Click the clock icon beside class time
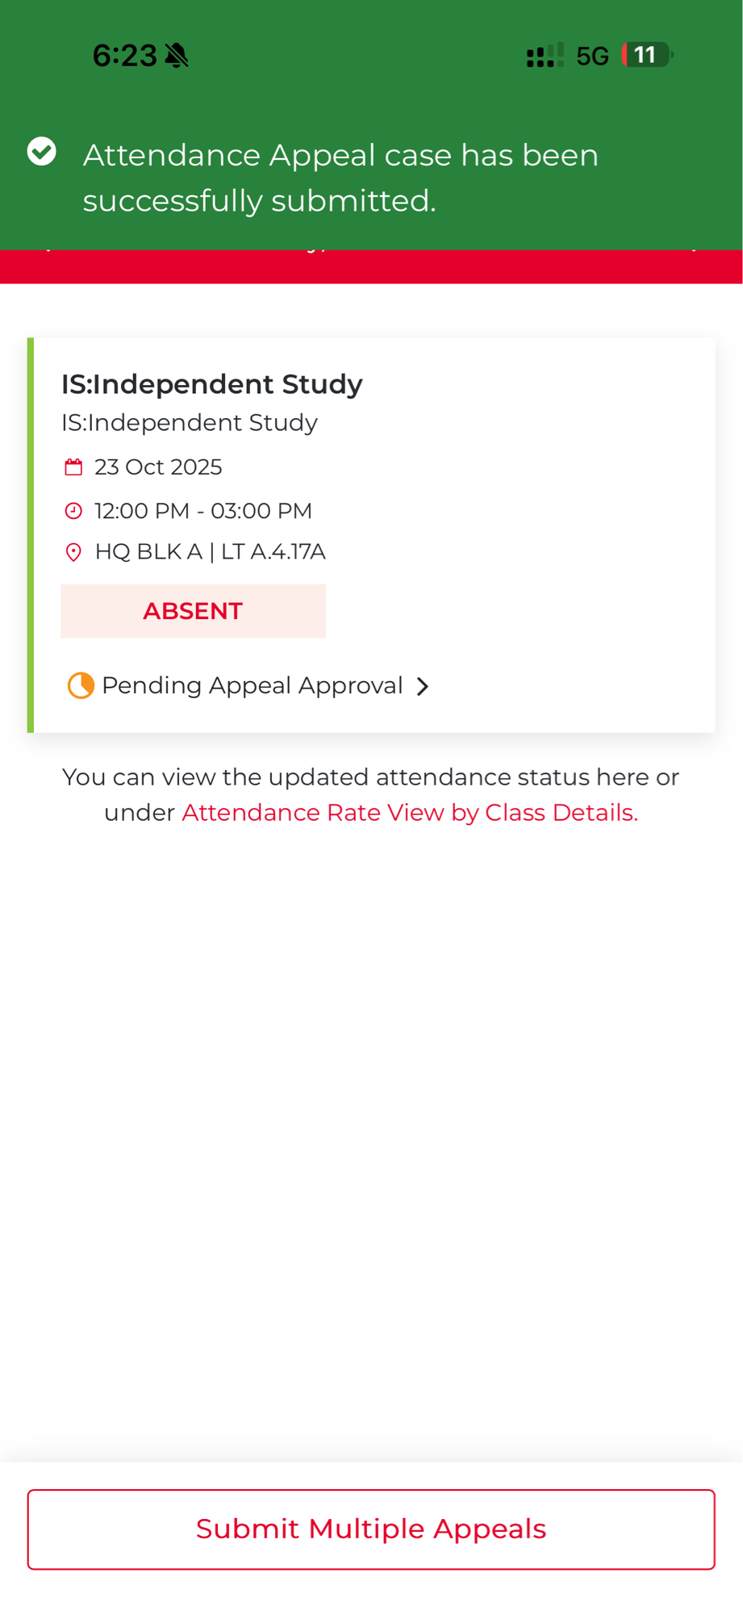The height and width of the screenshot is (1615, 743). (x=73, y=511)
